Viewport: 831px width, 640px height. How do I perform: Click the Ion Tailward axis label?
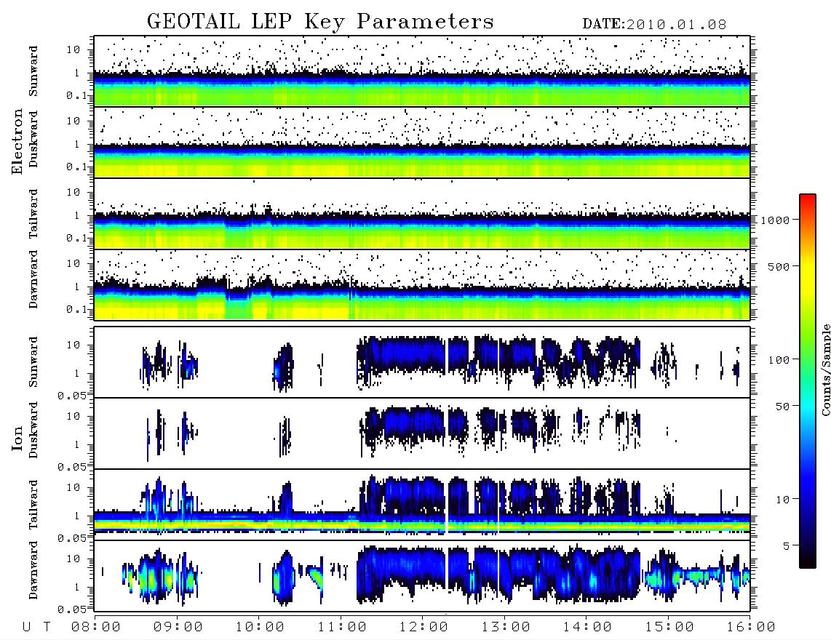33,505
